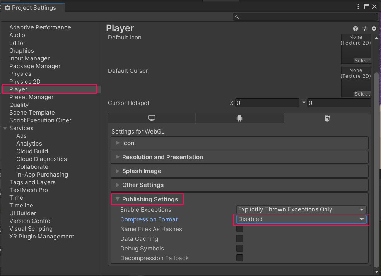Open UI Builder settings
This screenshot has width=381, height=276.
click(x=22, y=213)
